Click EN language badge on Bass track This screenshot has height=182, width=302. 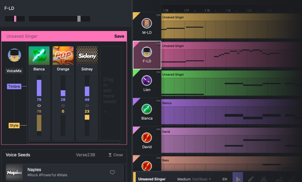[x=158, y=158]
